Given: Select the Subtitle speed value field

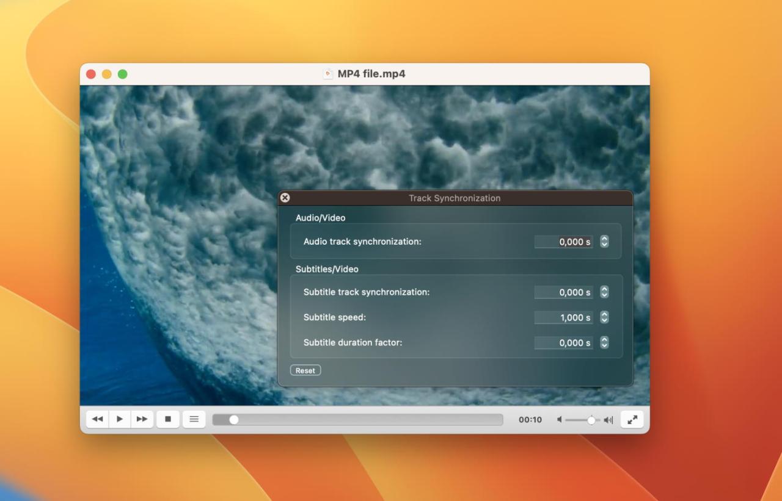Looking at the screenshot, I should 563,317.
